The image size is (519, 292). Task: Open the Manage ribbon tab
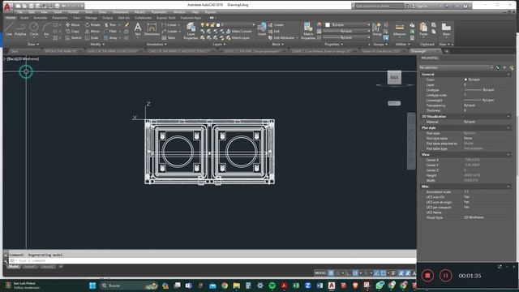tap(91, 18)
